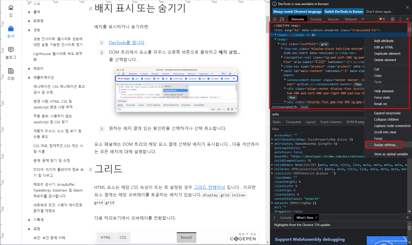The width and height of the screenshot is (412, 245).
Task: Expand 메모리 sidebar section
Action: 29,69
